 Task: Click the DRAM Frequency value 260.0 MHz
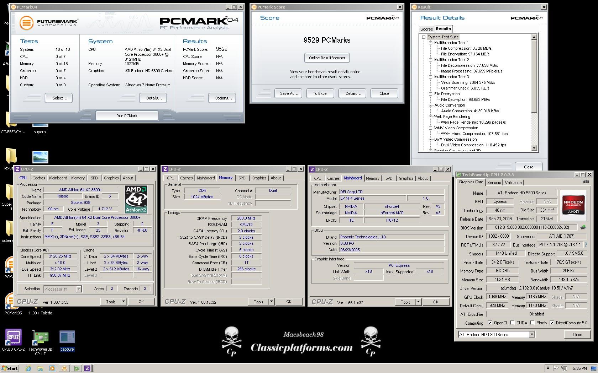click(246, 218)
